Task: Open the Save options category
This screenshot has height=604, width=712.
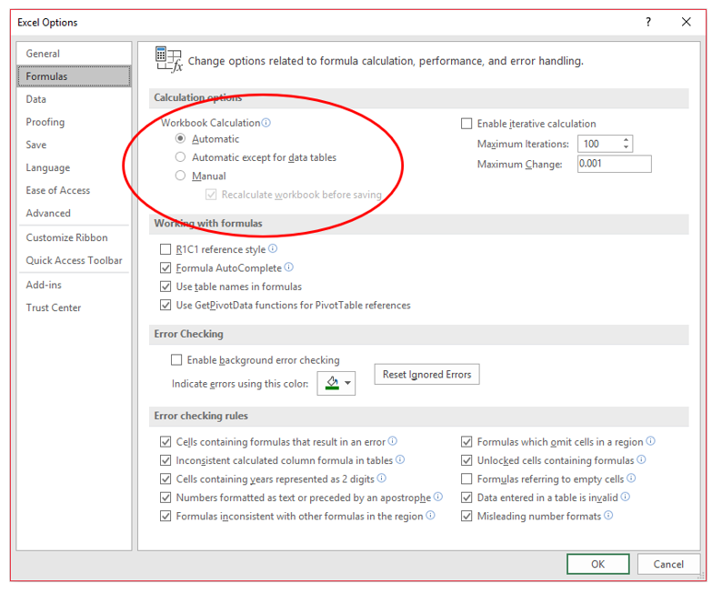Action: tap(74, 145)
